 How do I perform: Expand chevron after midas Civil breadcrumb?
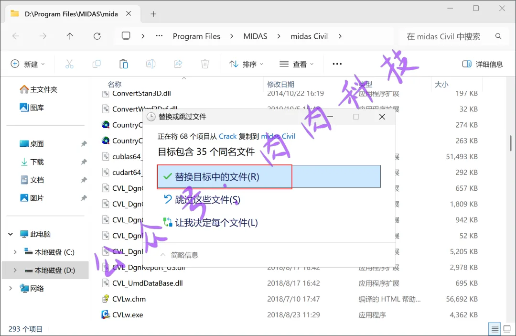[340, 36]
